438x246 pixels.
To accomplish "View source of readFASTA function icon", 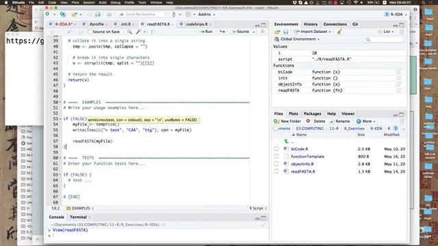I will tap(398, 90).
